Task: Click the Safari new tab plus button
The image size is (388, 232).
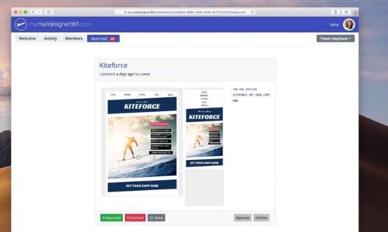Action: click(356, 12)
